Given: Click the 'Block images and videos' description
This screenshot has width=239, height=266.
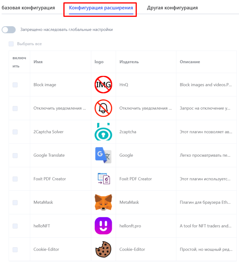Looking at the screenshot, I should tap(206, 85).
